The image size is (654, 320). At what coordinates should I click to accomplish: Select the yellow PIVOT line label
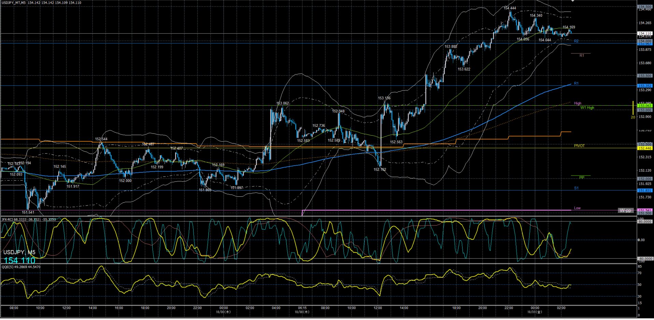click(x=579, y=146)
